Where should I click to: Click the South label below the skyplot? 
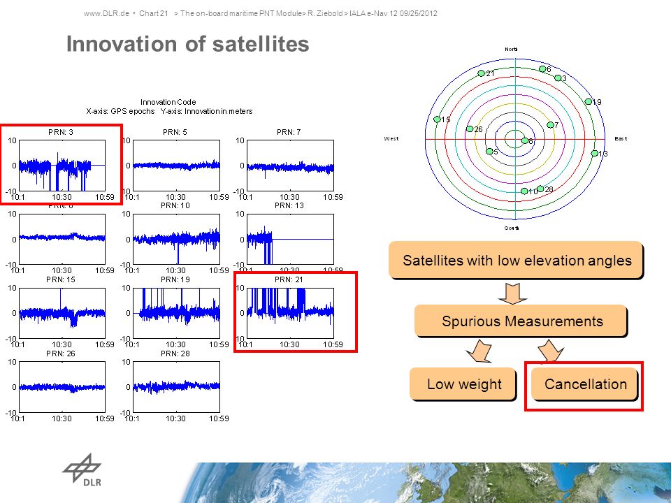pos(512,228)
